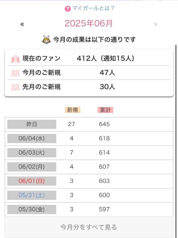
Task: Click the bunny girl mascot icon
Action: click(46, 40)
